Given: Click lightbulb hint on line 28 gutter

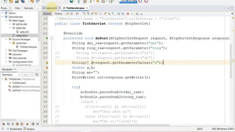Looking at the screenshot, I should coord(47,63).
